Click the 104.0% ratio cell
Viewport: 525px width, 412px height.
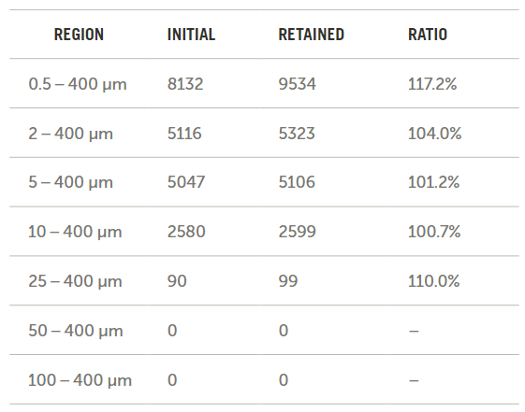tap(434, 133)
